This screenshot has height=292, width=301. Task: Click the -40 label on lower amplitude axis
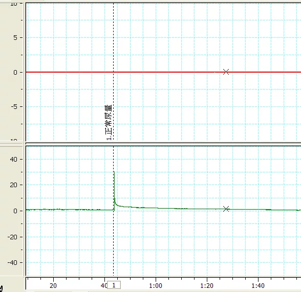coord(13,262)
